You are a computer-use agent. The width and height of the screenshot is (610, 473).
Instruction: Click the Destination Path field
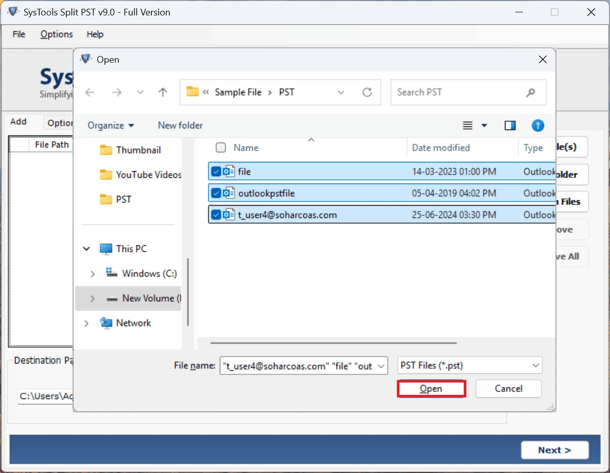pos(45,396)
